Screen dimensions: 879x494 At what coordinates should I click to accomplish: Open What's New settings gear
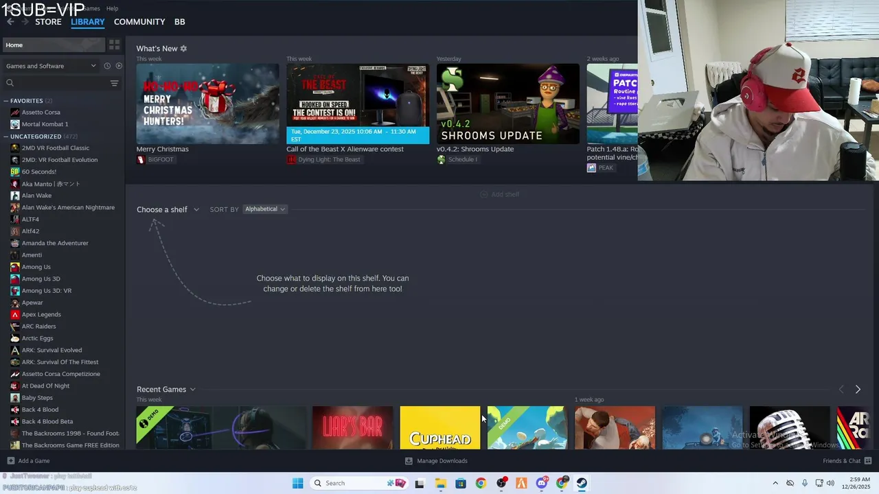pyautogui.click(x=183, y=49)
